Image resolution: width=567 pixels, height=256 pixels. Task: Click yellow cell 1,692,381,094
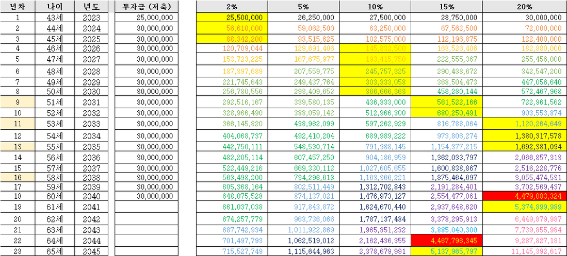point(525,147)
